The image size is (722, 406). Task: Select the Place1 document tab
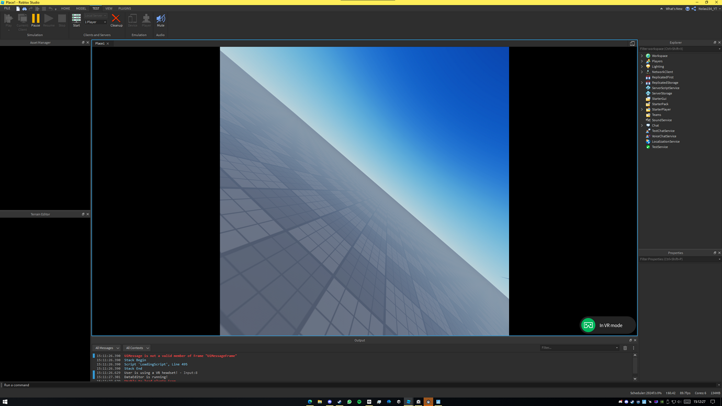point(100,43)
